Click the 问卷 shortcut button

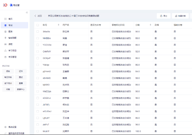(8, 89)
